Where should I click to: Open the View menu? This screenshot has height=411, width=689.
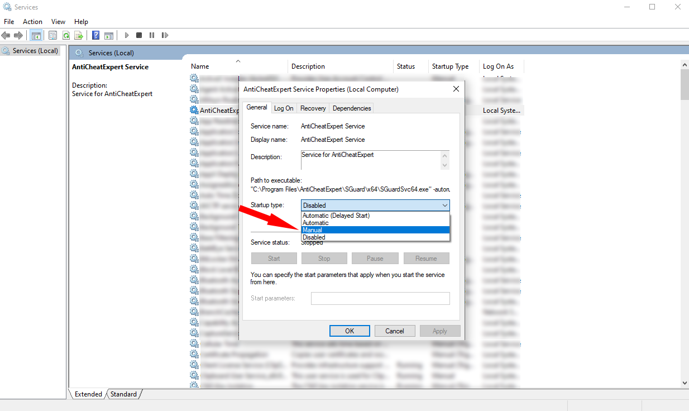point(58,22)
